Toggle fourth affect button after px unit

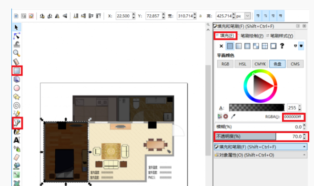(281, 16)
